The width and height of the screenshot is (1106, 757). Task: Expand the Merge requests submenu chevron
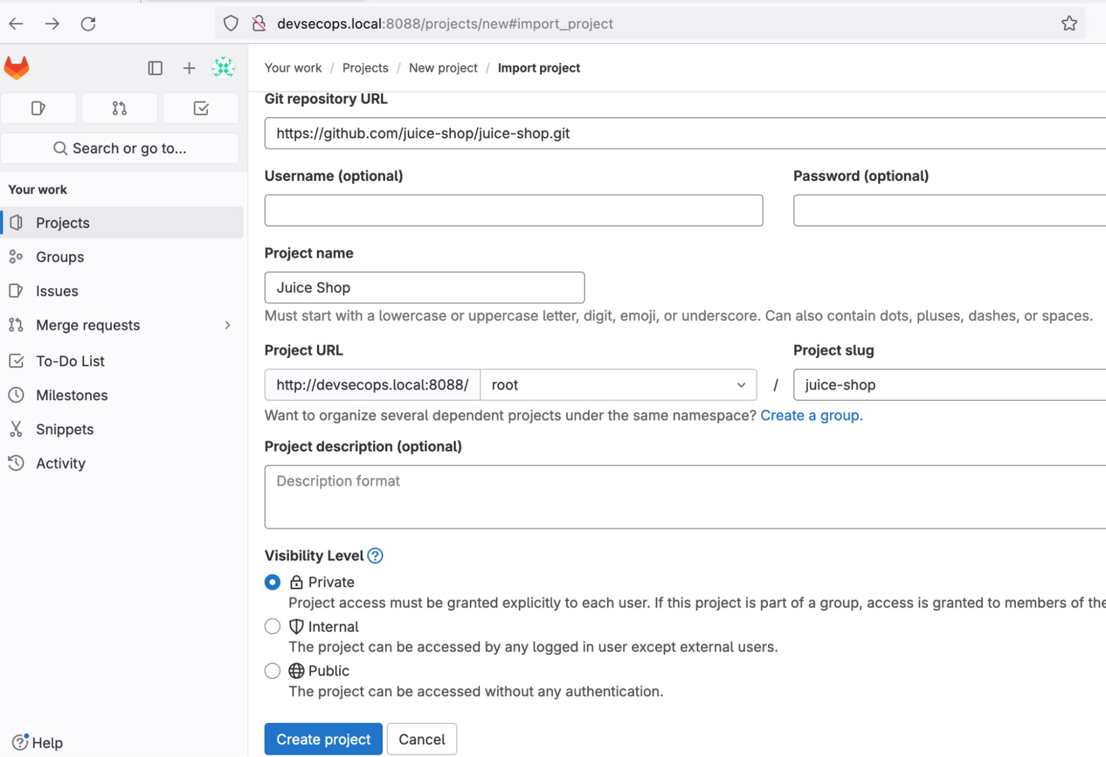click(227, 325)
